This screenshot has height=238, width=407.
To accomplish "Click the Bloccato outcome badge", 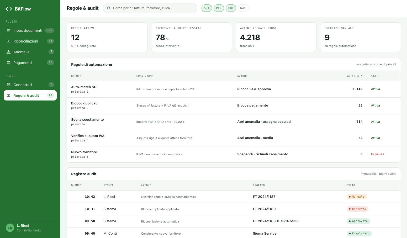I will pos(357,209).
